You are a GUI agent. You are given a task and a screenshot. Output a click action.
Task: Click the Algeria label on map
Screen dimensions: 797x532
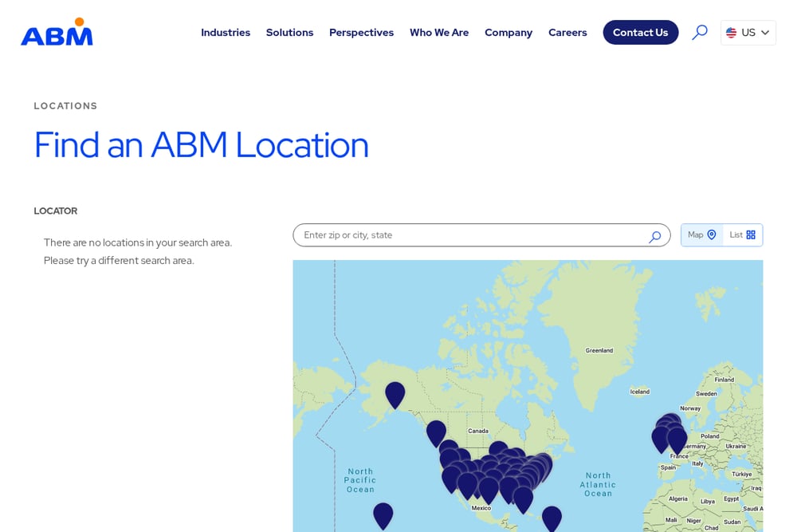coord(678,499)
